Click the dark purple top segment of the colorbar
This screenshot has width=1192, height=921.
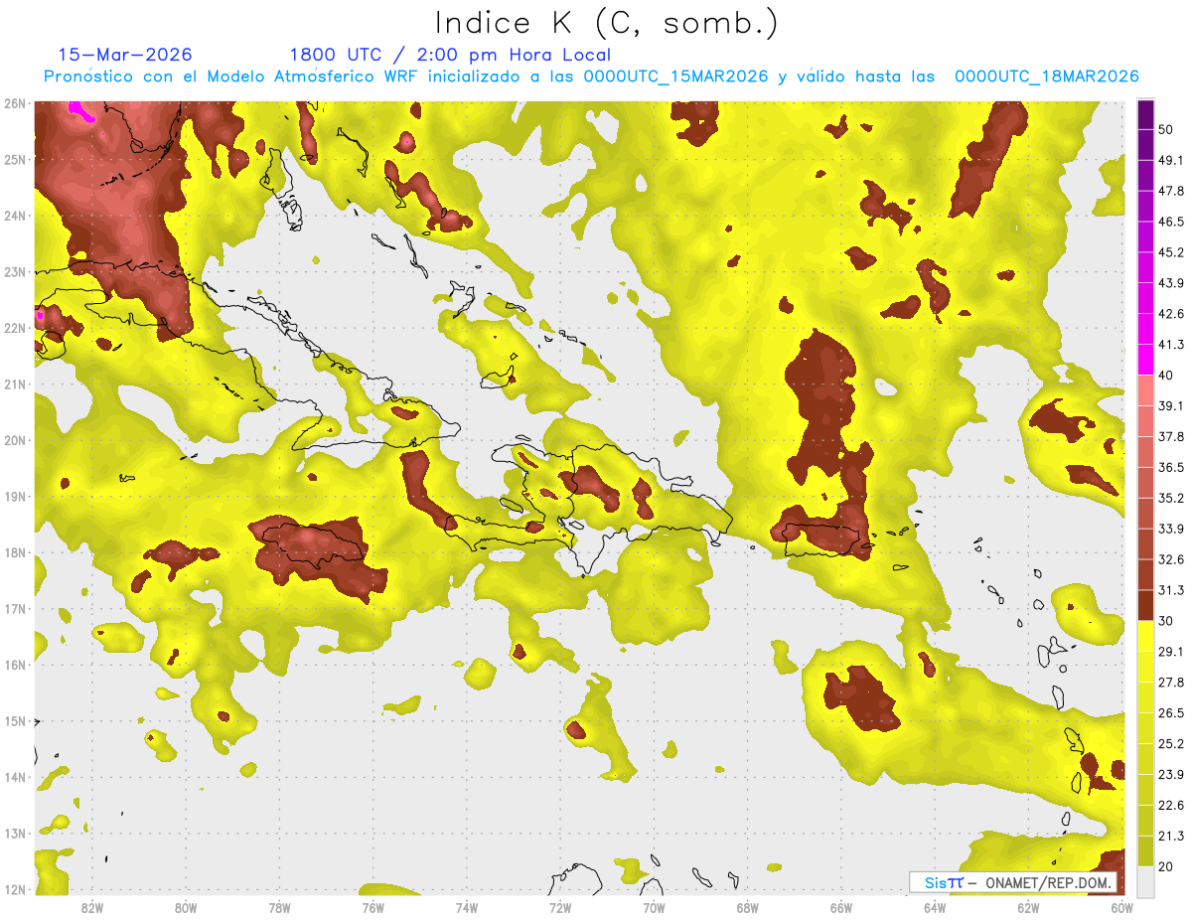tap(1145, 115)
